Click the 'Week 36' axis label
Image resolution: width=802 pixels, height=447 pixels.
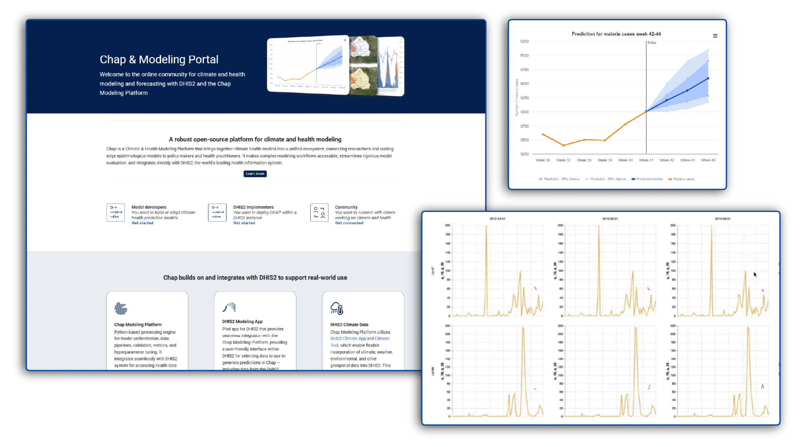pos(543,160)
